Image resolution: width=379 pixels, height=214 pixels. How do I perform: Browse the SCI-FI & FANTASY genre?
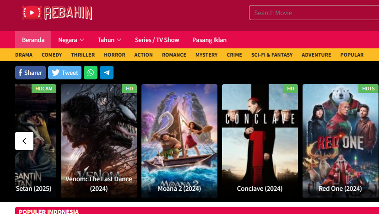272,55
